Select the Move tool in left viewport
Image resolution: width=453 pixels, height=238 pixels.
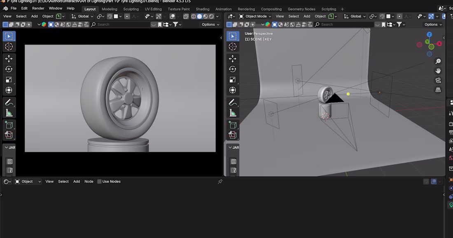[9, 58]
